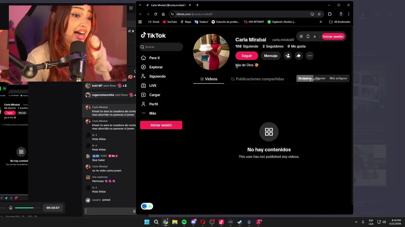The width and height of the screenshot is (405, 227).
Task: Open the 2 Seguidores list
Action: click(x=273, y=46)
